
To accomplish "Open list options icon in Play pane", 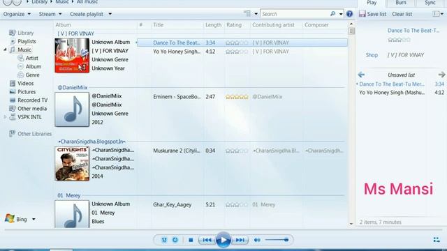I will click(x=438, y=14).
